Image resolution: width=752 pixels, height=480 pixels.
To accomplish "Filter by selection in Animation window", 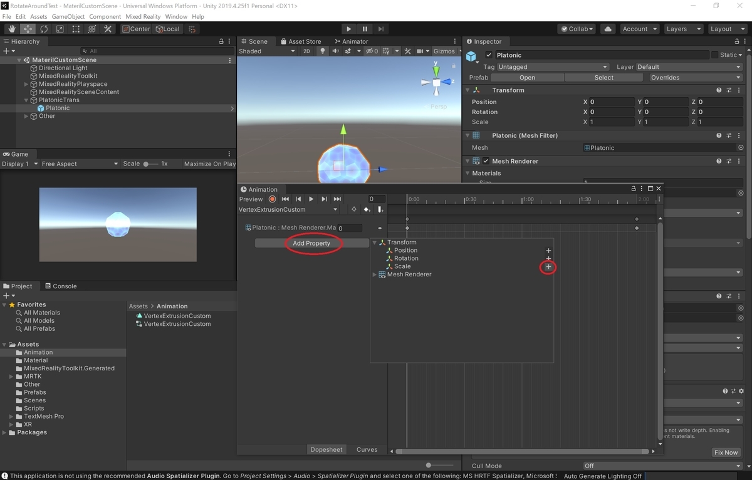I will (x=354, y=209).
